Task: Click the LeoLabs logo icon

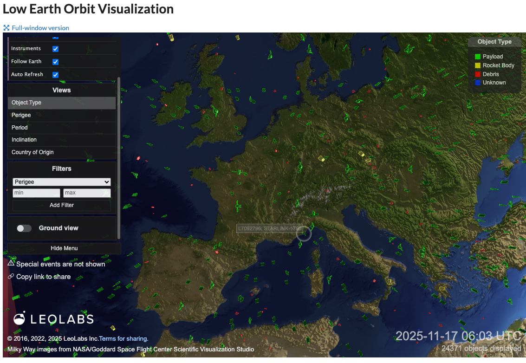Action: 19,318
